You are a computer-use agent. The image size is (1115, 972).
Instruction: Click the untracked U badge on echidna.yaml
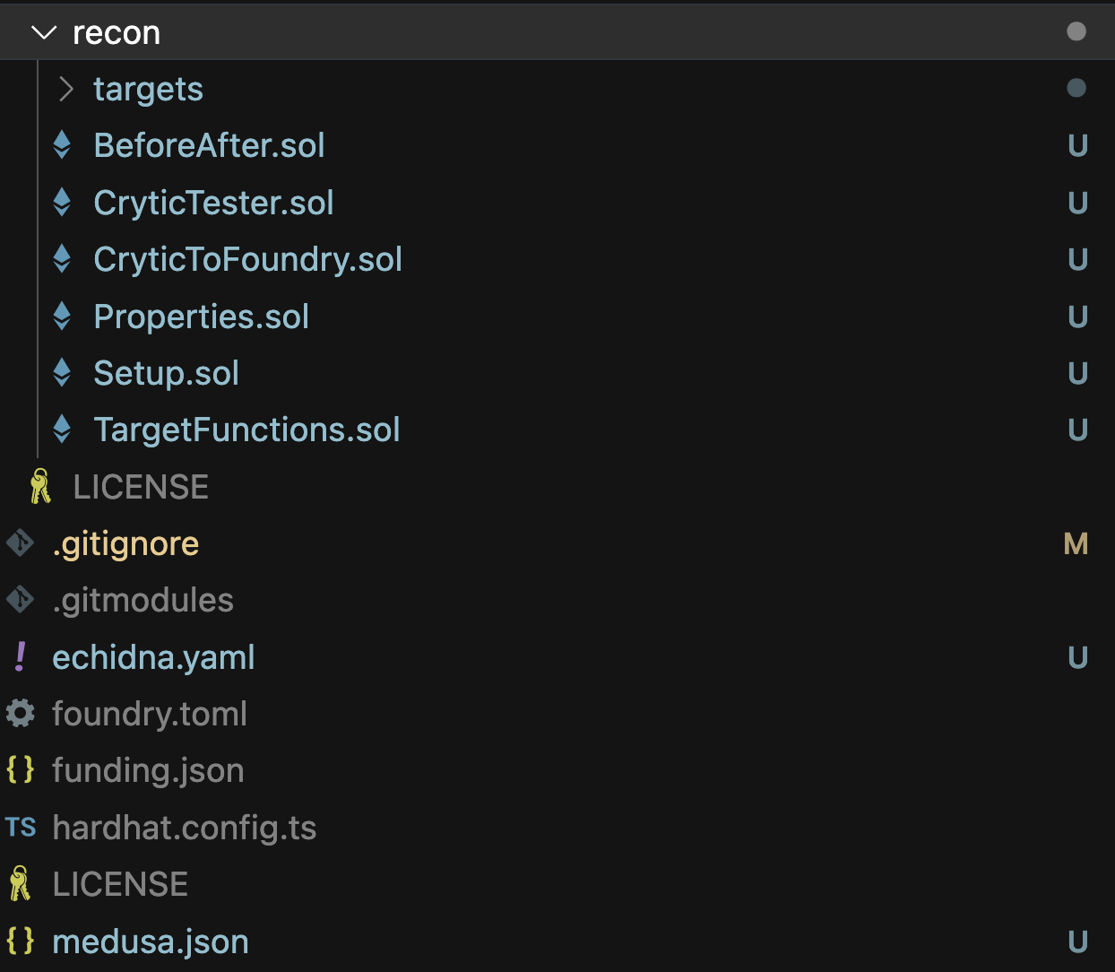[1077, 657]
